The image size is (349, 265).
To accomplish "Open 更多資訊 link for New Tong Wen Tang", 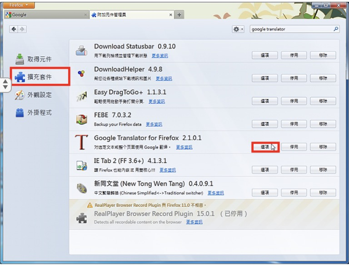I will (216, 193).
